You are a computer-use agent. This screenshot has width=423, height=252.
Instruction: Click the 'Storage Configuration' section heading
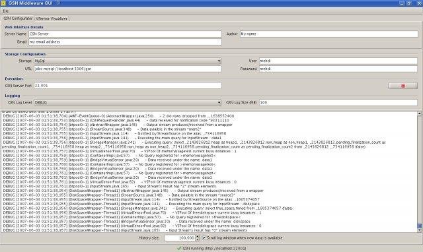(25, 54)
